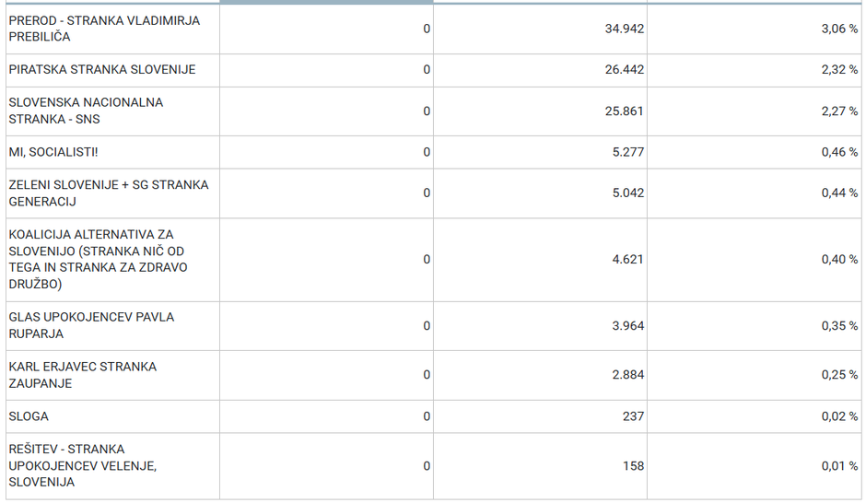866x503 pixels.
Task: Click the PIRATSKA STRANKA SLOVENIJE party name
Action: point(102,70)
